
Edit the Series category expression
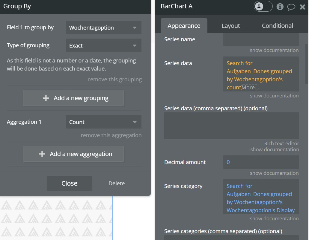tap(261, 197)
